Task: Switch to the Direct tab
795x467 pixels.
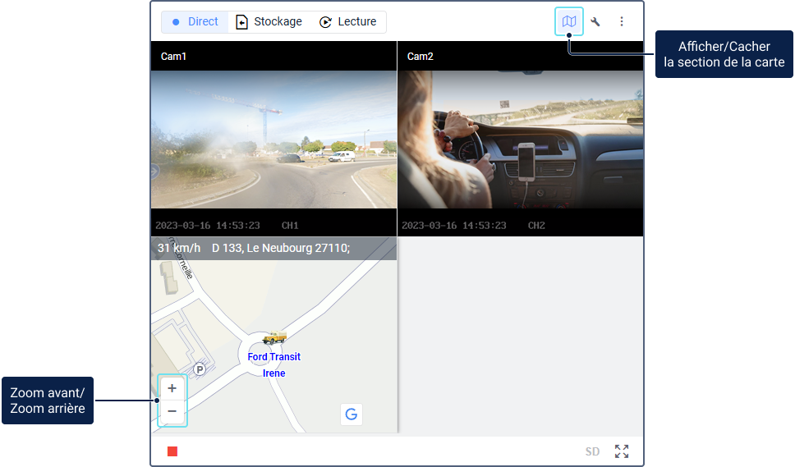Action: (x=195, y=22)
